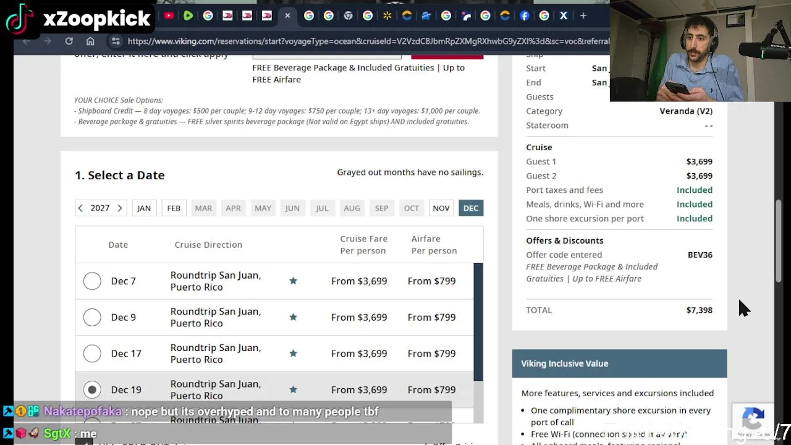Click the 'Cruise Direction' column header
Image resolution: width=791 pixels, height=445 pixels.
(x=208, y=245)
